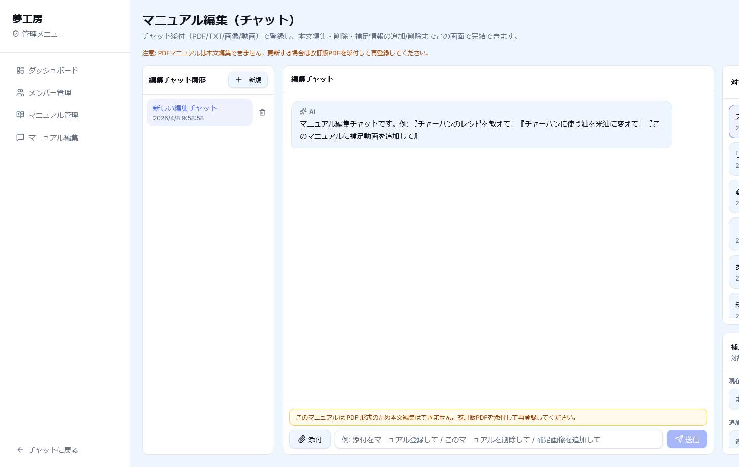Viewport: 739px width, 467px height.
Task: Send message with 送信 button
Action: [x=687, y=439]
